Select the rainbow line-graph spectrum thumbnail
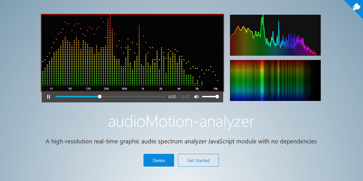The height and width of the screenshot is (181, 363). 275,35
